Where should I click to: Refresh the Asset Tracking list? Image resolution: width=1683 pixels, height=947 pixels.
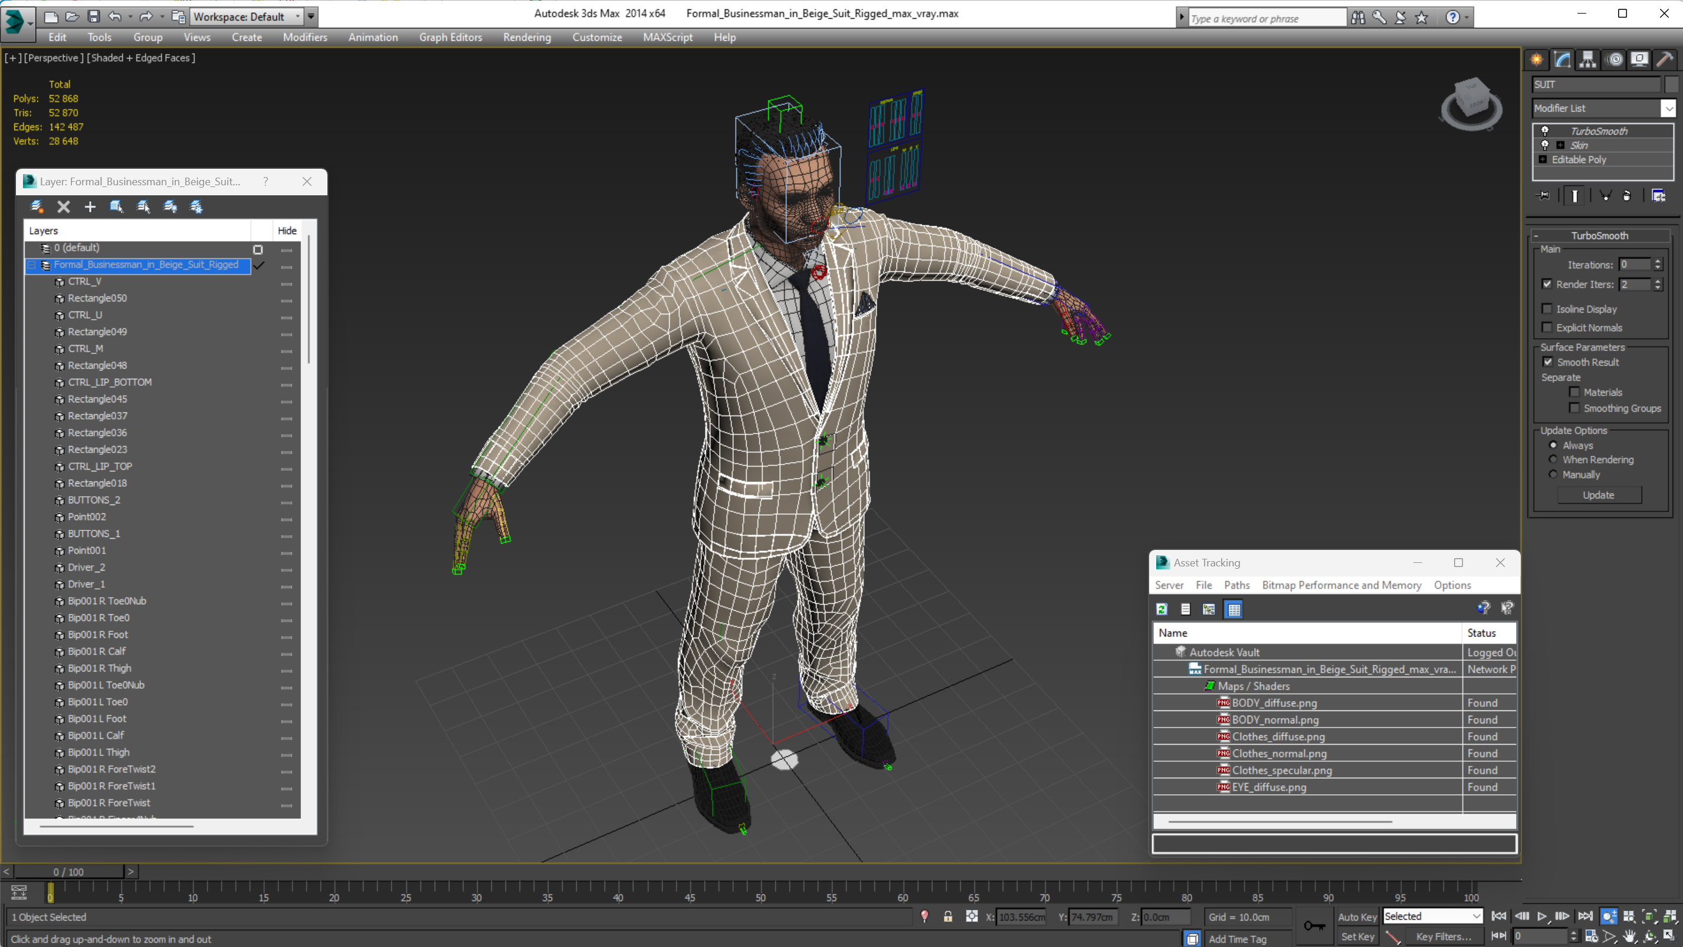(x=1162, y=609)
